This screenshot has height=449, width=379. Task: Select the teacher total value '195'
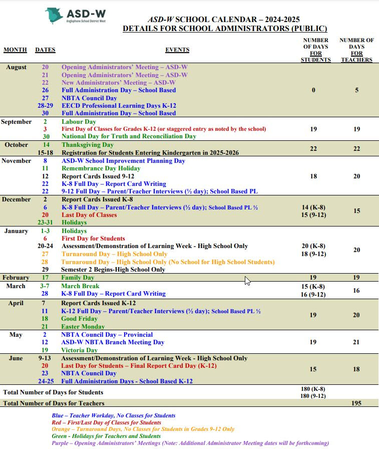[x=356, y=403]
